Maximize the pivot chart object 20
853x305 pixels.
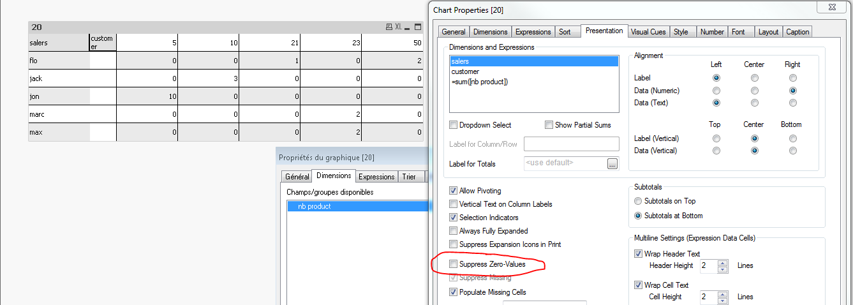418,27
